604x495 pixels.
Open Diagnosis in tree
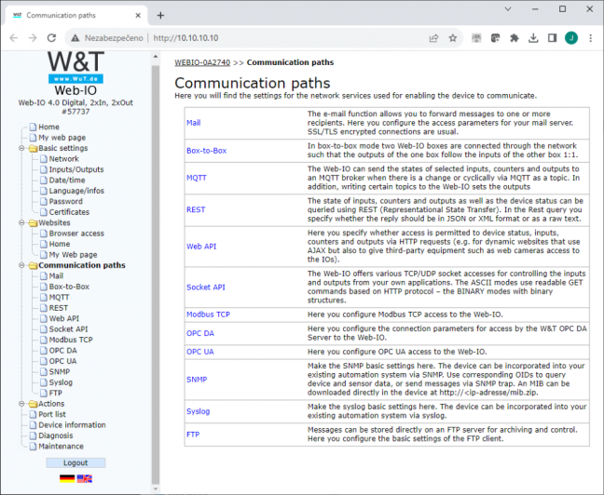pyautogui.click(x=56, y=435)
